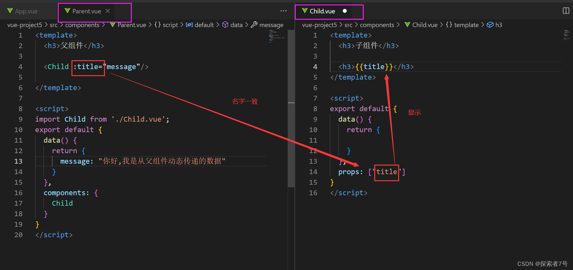Open src breadcrumb in left editor
Image resolution: width=573 pixels, height=270 pixels.
point(54,25)
